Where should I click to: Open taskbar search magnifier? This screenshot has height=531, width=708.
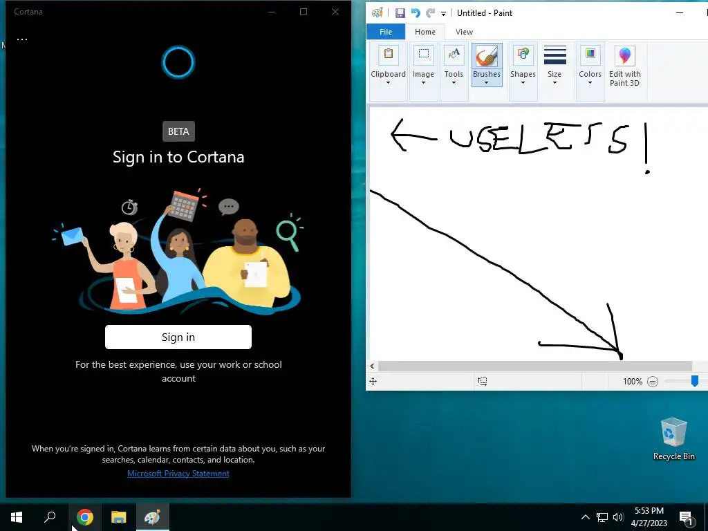click(50, 517)
